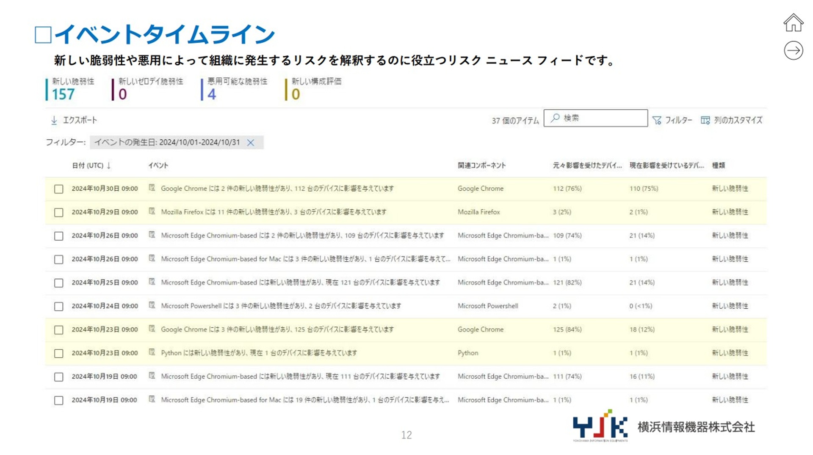
Task: Select the 悪用可能な脆弱性 4 summary tab
Action: click(x=234, y=89)
